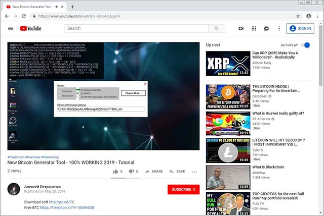Open the YouTube apps grid icon

254,28
